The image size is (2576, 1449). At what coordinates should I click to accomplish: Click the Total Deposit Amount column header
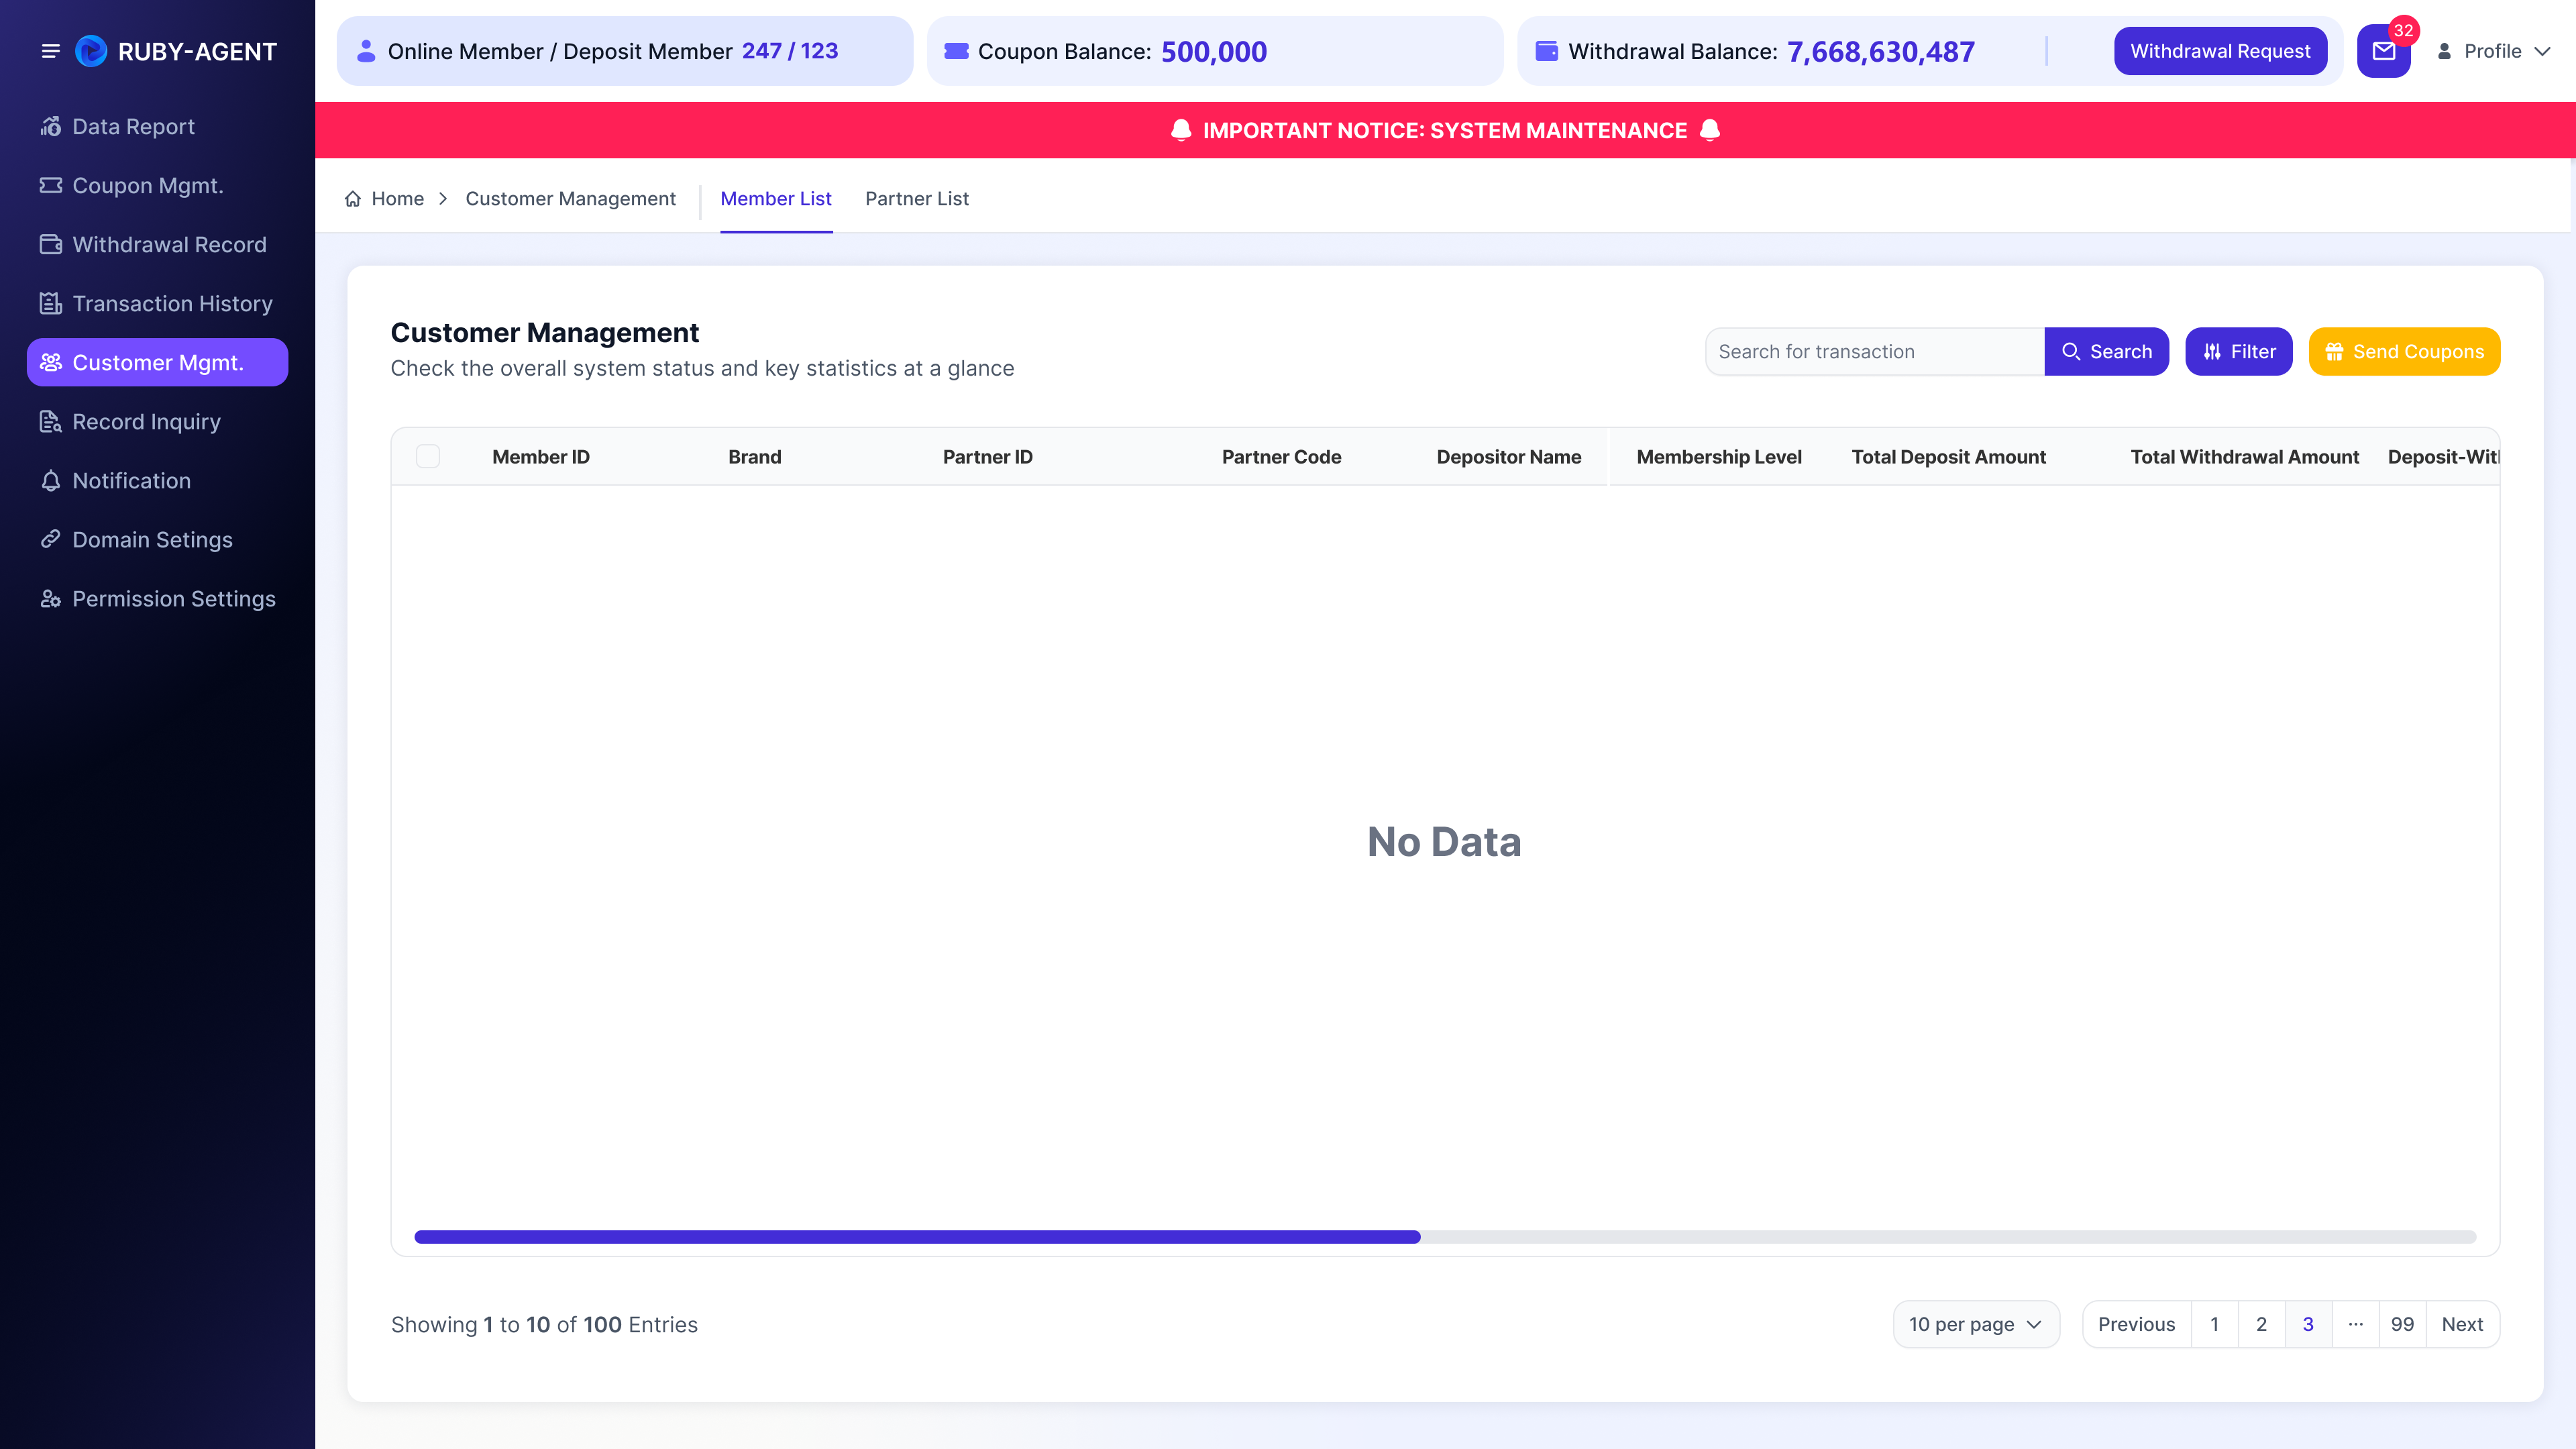[1949, 457]
